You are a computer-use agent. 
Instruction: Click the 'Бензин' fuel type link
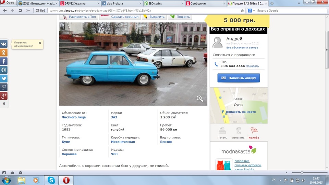(166, 142)
